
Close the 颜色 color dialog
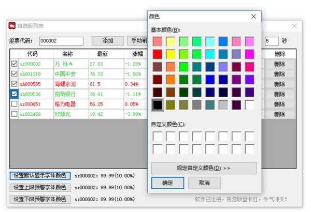254,17
